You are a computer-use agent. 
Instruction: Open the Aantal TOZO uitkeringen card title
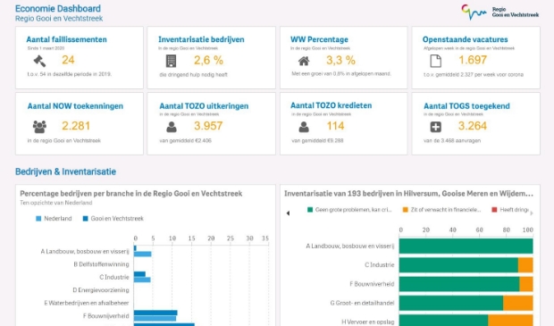coord(204,106)
